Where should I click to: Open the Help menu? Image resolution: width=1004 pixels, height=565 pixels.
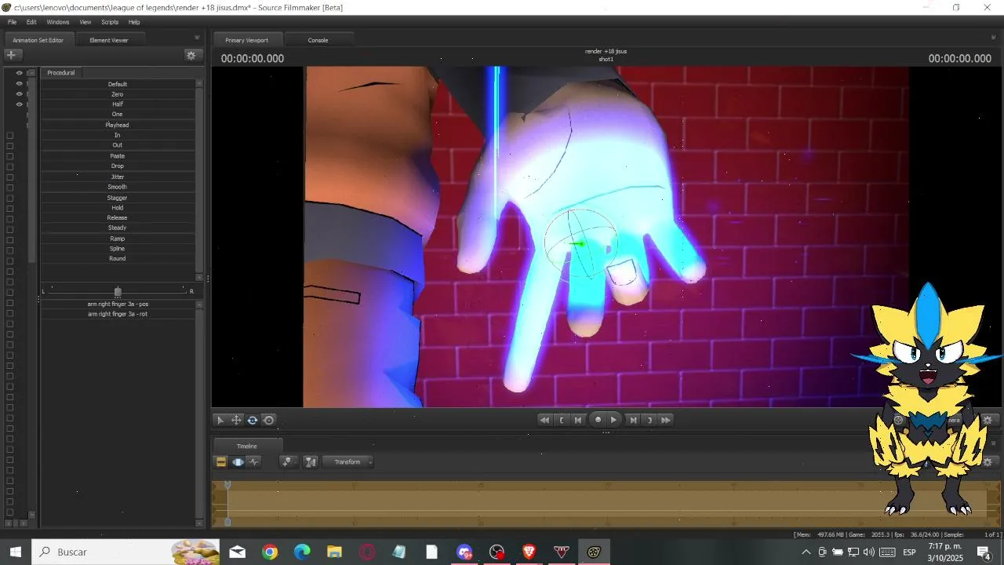coord(134,22)
